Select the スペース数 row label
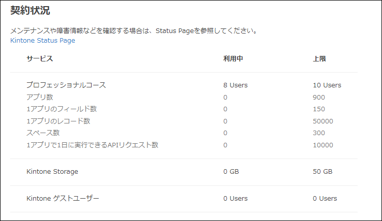Image resolution: width=382 pixels, height=221 pixels. tap(43, 133)
